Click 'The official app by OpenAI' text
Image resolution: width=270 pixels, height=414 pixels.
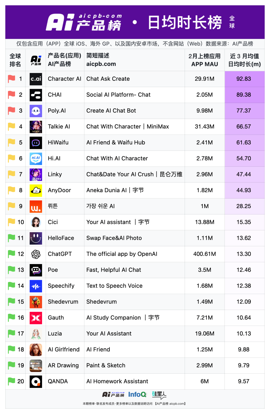(x=122, y=254)
